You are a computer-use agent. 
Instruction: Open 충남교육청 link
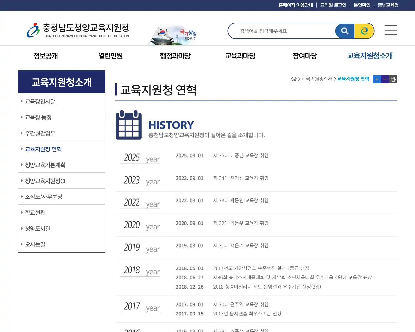pos(388,5)
